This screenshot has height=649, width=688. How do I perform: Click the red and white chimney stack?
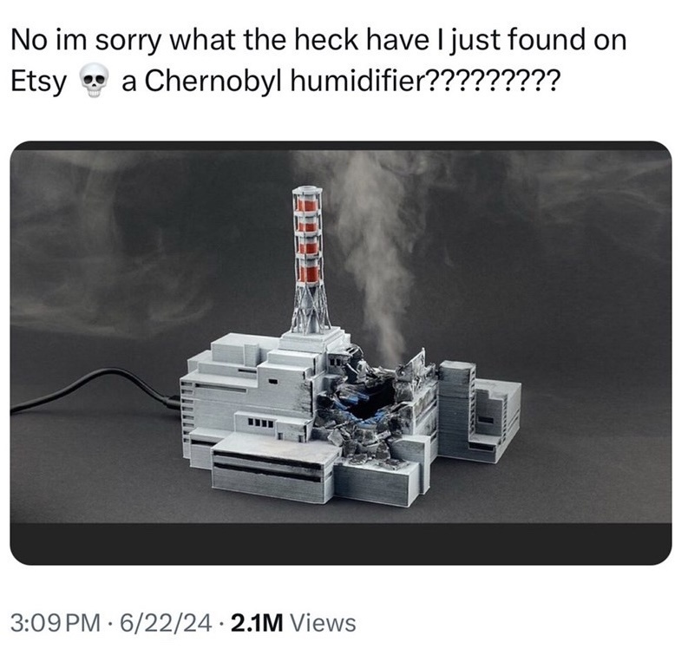pyautogui.click(x=311, y=259)
